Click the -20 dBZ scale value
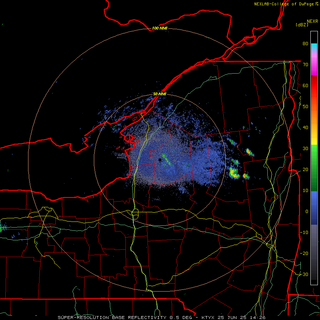The height and width of the screenshot is (320, 320). 304,253
